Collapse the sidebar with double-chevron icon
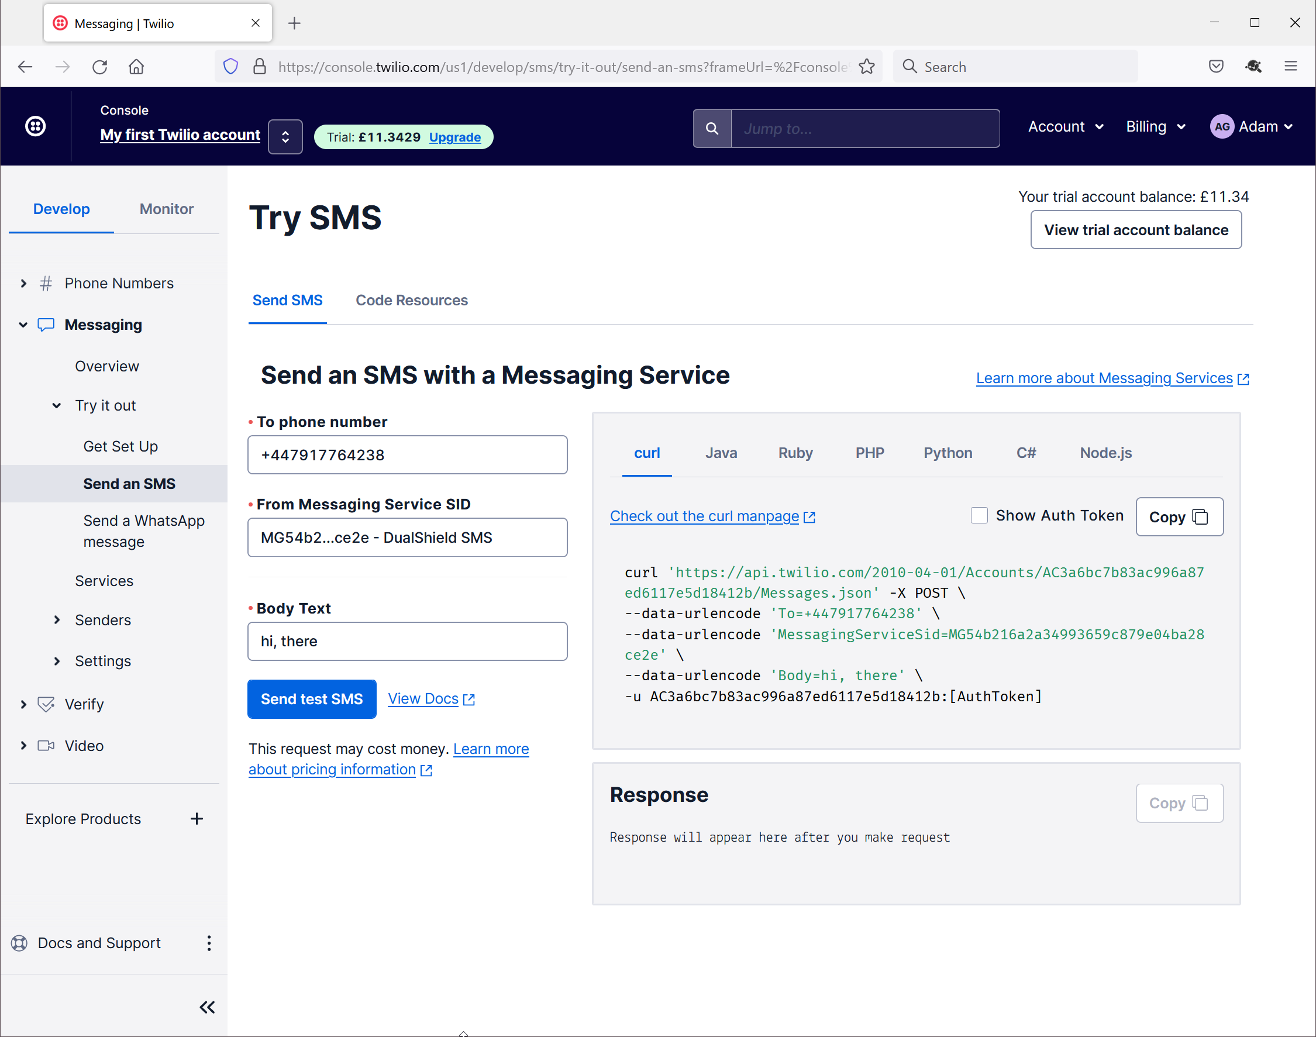 pos(207,1007)
